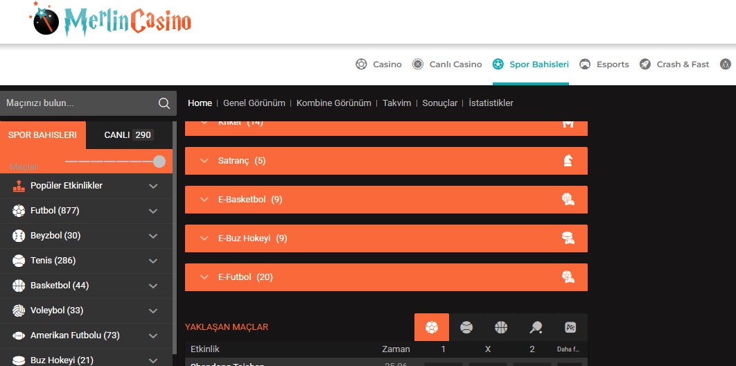Focus the 'Maçınızı bulun...' search field
This screenshot has height=366, width=736.
coord(76,103)
